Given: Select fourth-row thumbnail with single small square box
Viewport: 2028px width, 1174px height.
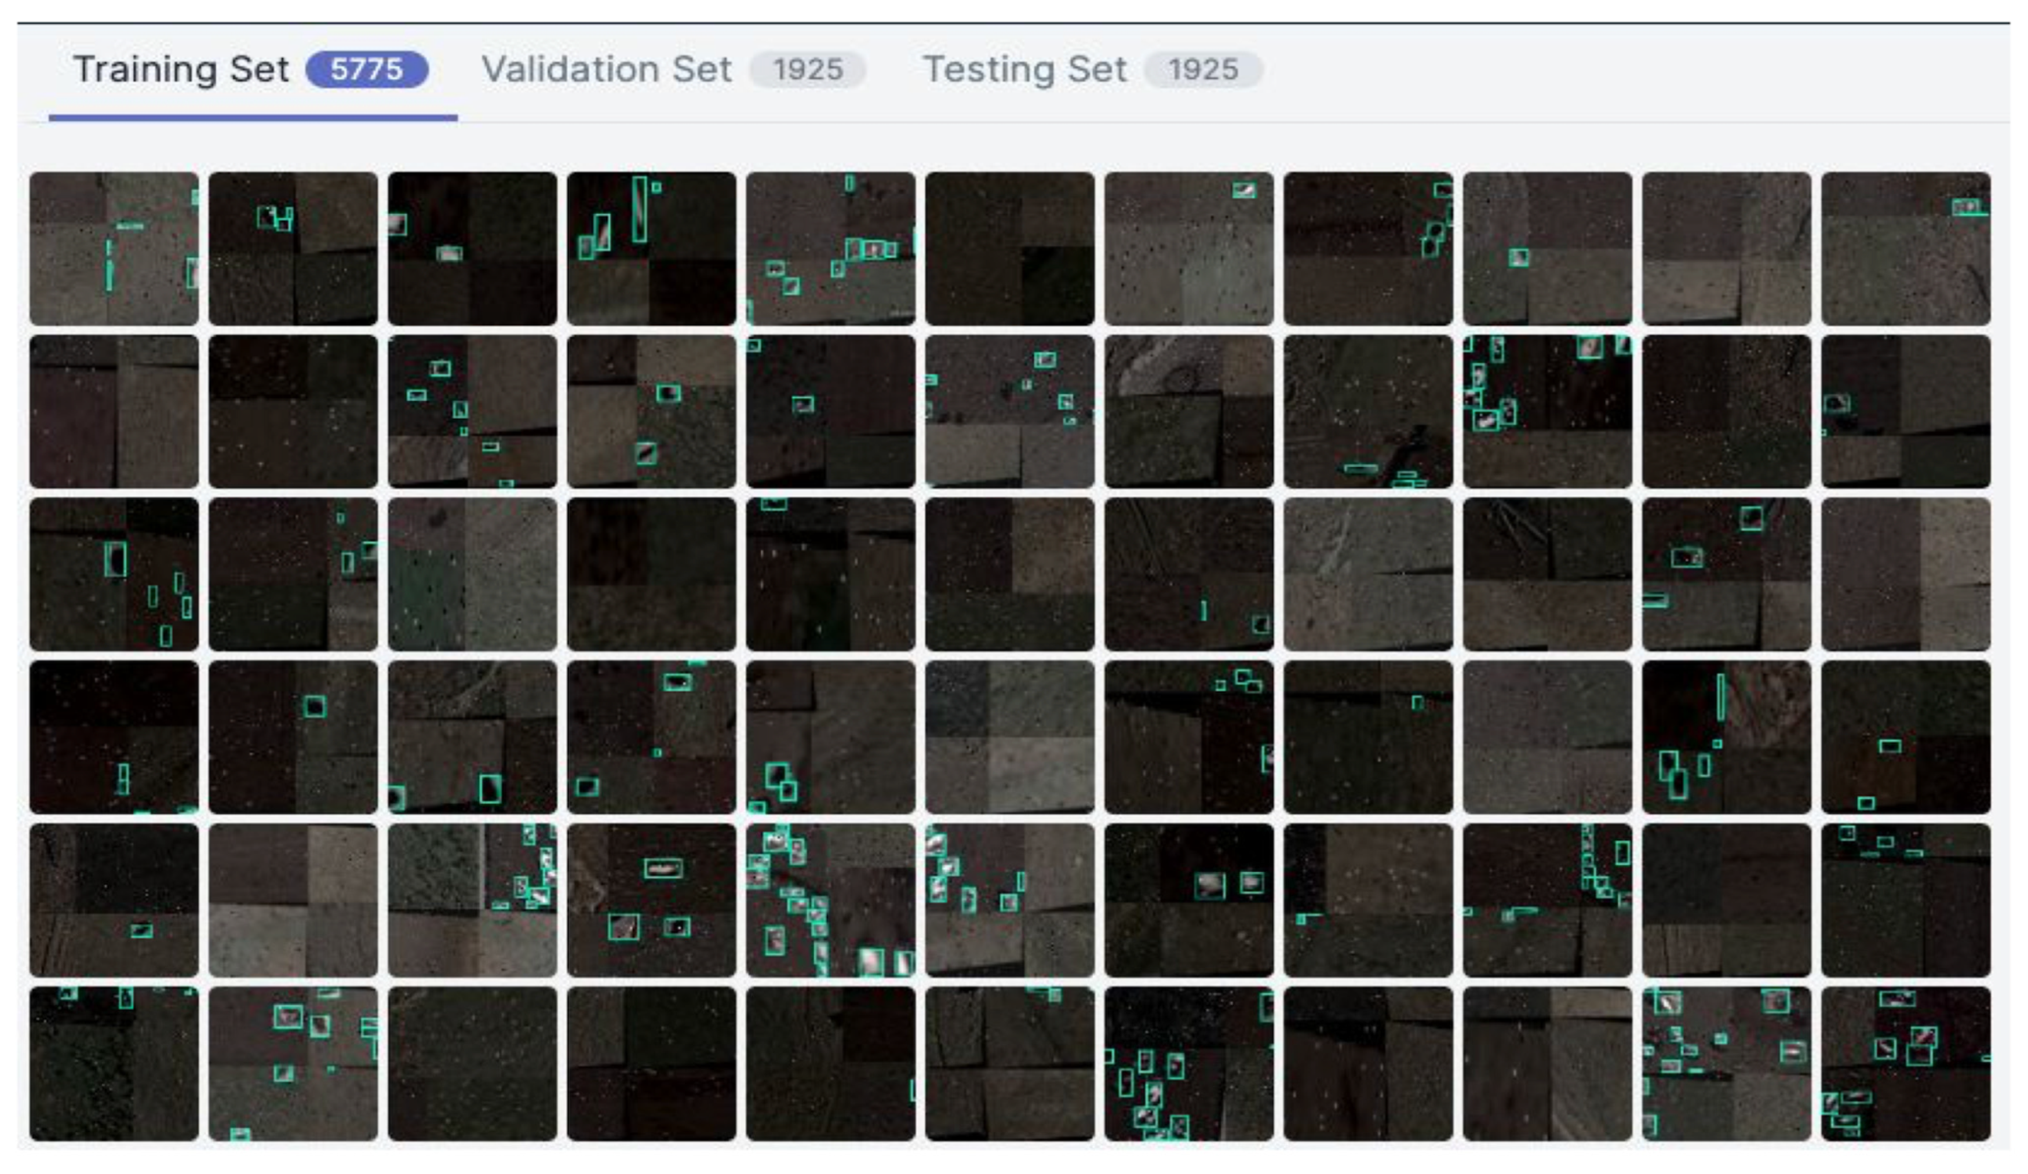Looking at the screenshot, I should click(293, 737).
